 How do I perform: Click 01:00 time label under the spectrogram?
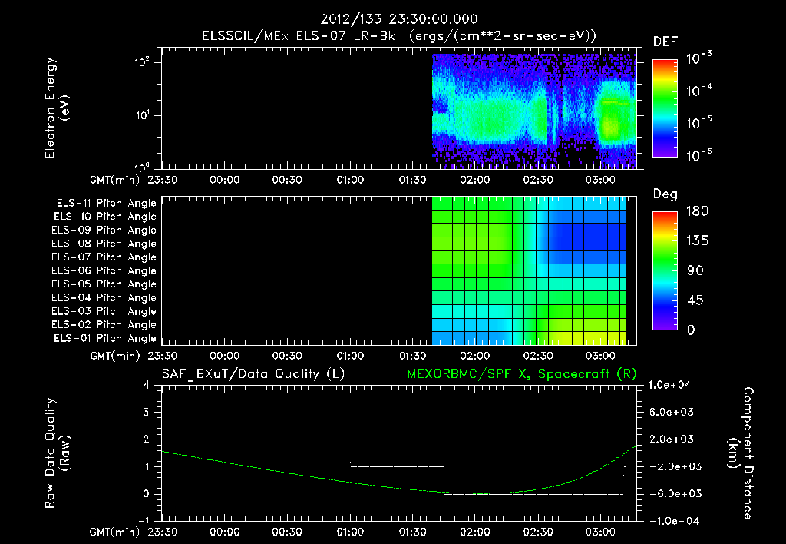350,180
